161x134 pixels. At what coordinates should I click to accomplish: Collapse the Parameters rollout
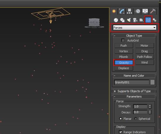coord(134,97)
